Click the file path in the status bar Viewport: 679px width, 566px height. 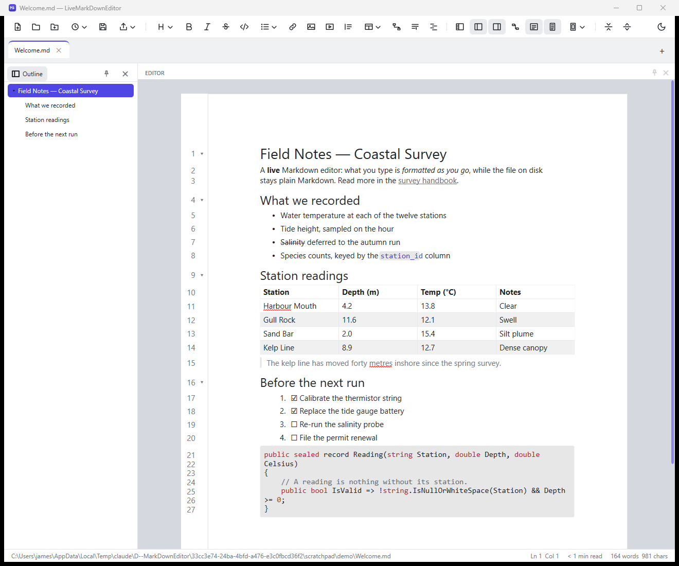pyautogui.click(x=201, y=556)
